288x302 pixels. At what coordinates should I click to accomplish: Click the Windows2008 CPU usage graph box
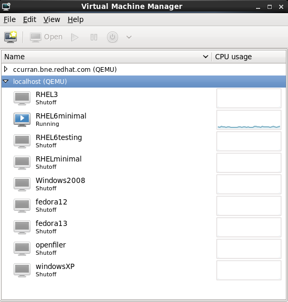pyautogui.click(x=249, y=184)
